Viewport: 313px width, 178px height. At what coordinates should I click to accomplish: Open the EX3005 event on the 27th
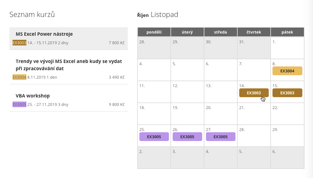[x=221, y=137]
